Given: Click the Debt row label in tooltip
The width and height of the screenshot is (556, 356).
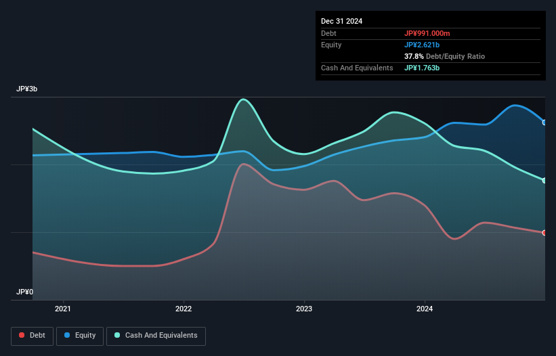Looking at the screenshot, I should [x=328, y=33].
